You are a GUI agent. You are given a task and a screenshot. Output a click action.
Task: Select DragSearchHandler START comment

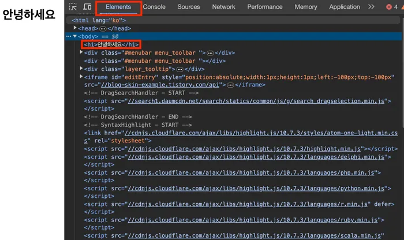click(141, 93)
